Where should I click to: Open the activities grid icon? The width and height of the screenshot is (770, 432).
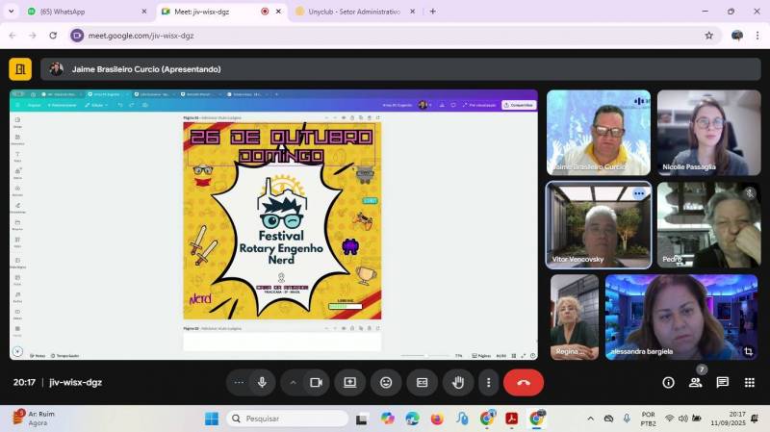pos(749,382)
